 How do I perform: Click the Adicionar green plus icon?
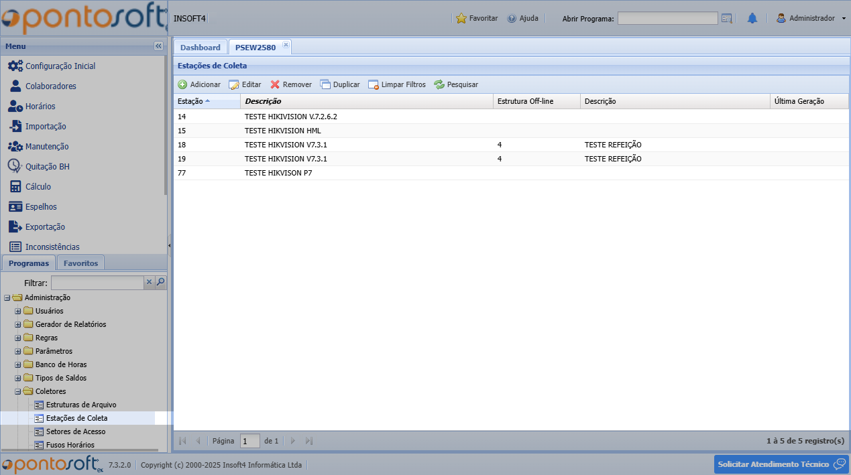[x=182, y=85]
